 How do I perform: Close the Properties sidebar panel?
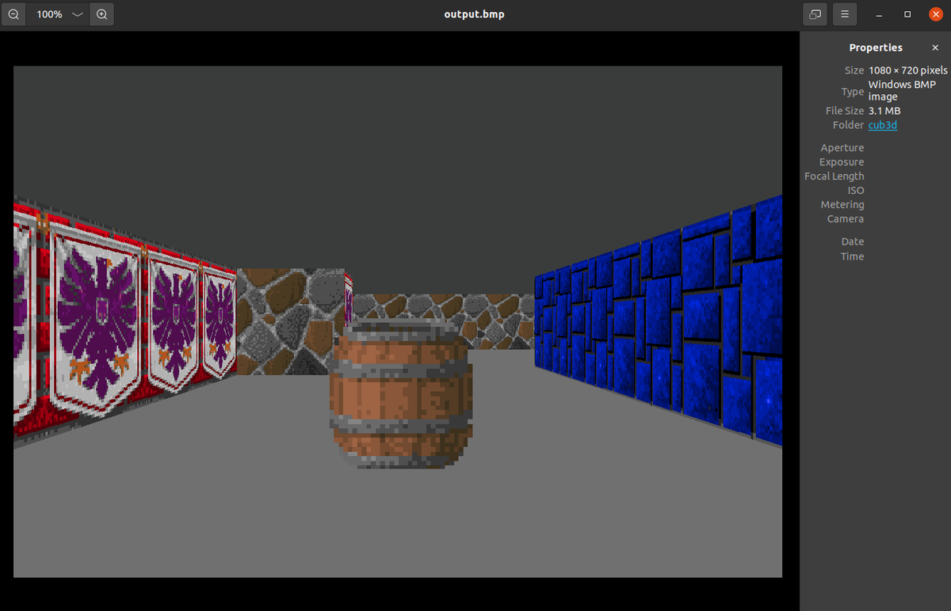tap(935, 47)
